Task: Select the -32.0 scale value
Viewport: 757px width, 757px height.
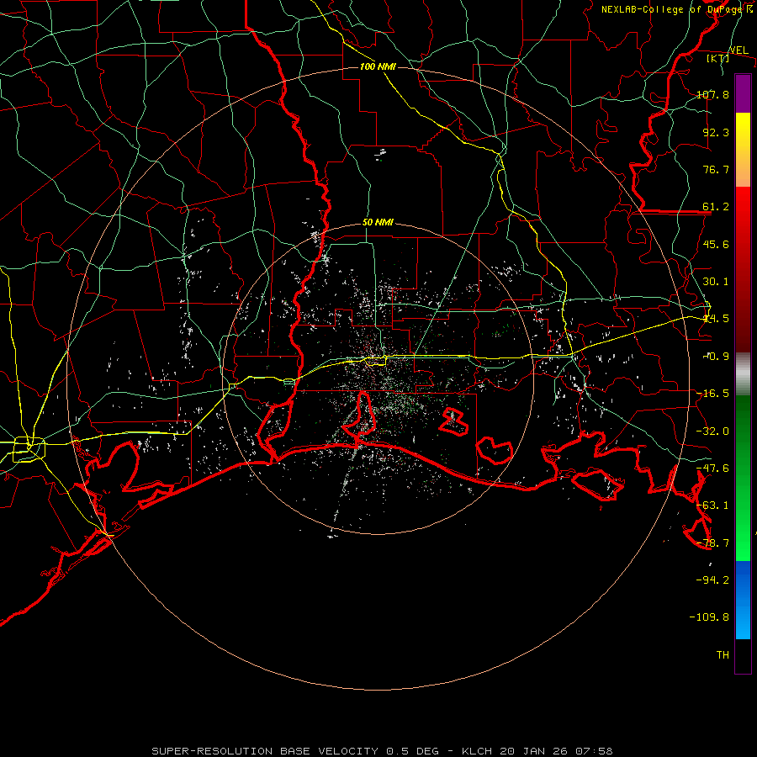Action: (x=712, y=431)
